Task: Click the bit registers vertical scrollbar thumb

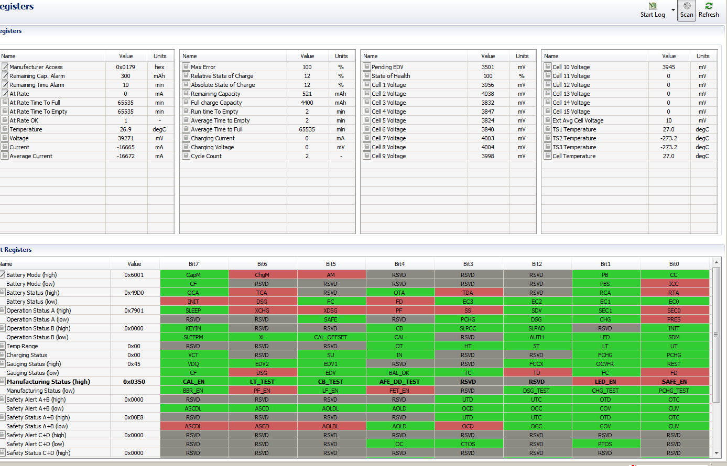Action: click(x=715, y=335)
